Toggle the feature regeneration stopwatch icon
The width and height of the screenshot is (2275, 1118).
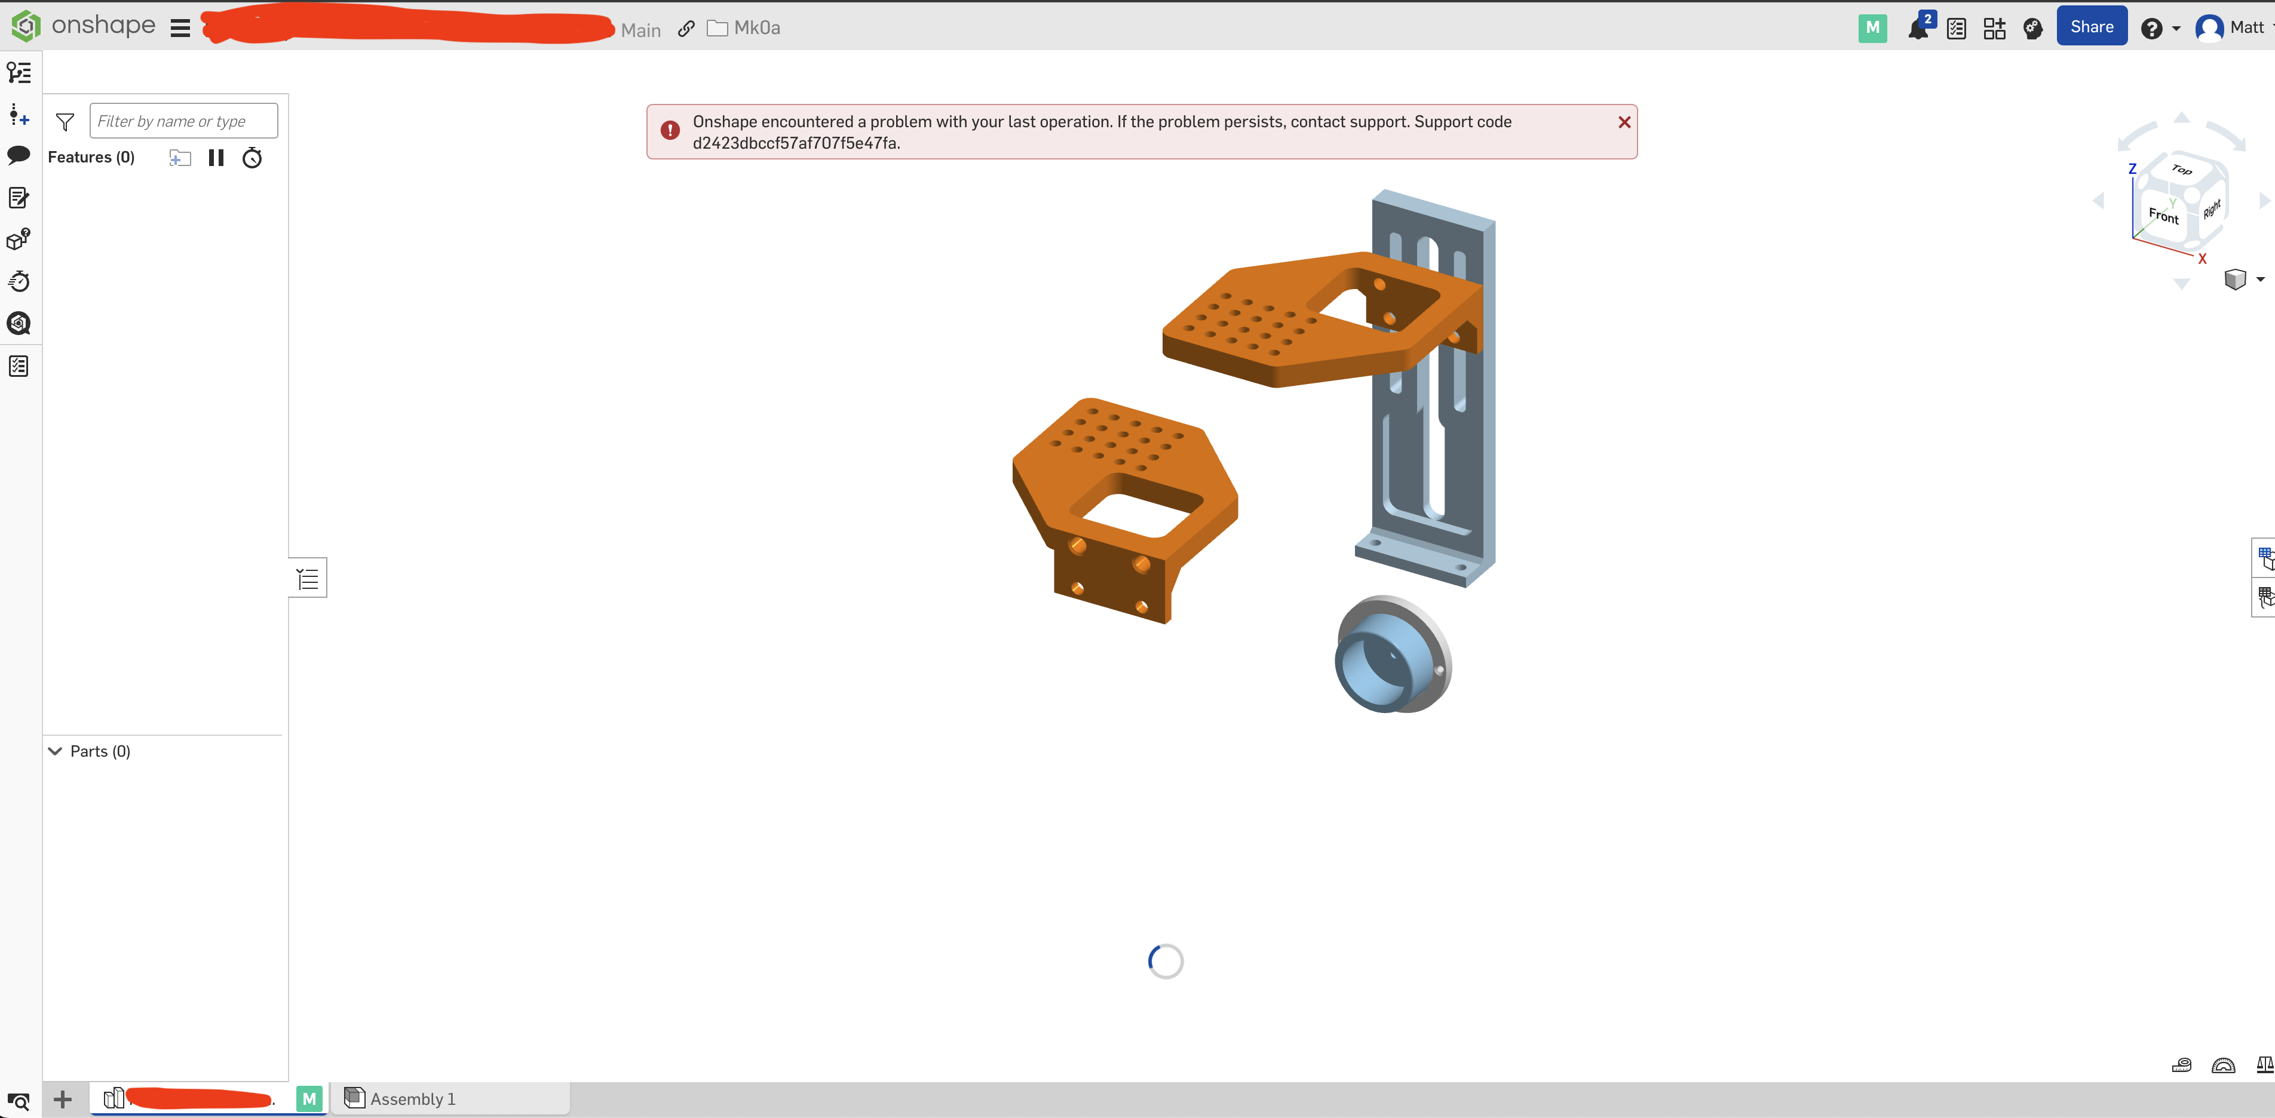pos(252,158)
